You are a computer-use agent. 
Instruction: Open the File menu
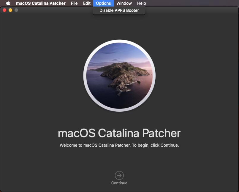click(74, 3)
